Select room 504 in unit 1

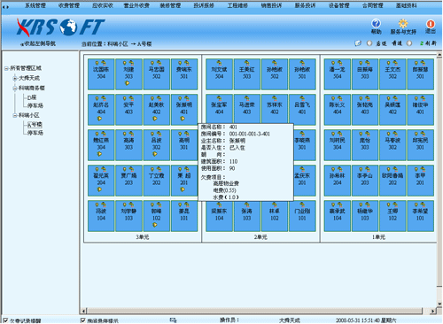338,74
